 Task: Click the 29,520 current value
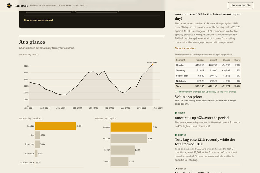pos(214,81)
